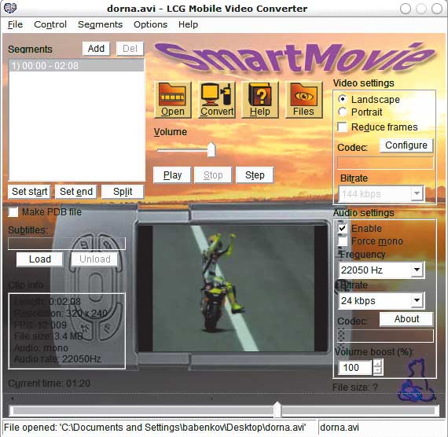The height and width of the screenshot is (437, 448).
Task: Open the Files eye folder icon
Action: coord(303,100)
